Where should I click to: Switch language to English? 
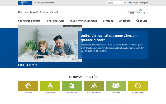click(145, 3)
